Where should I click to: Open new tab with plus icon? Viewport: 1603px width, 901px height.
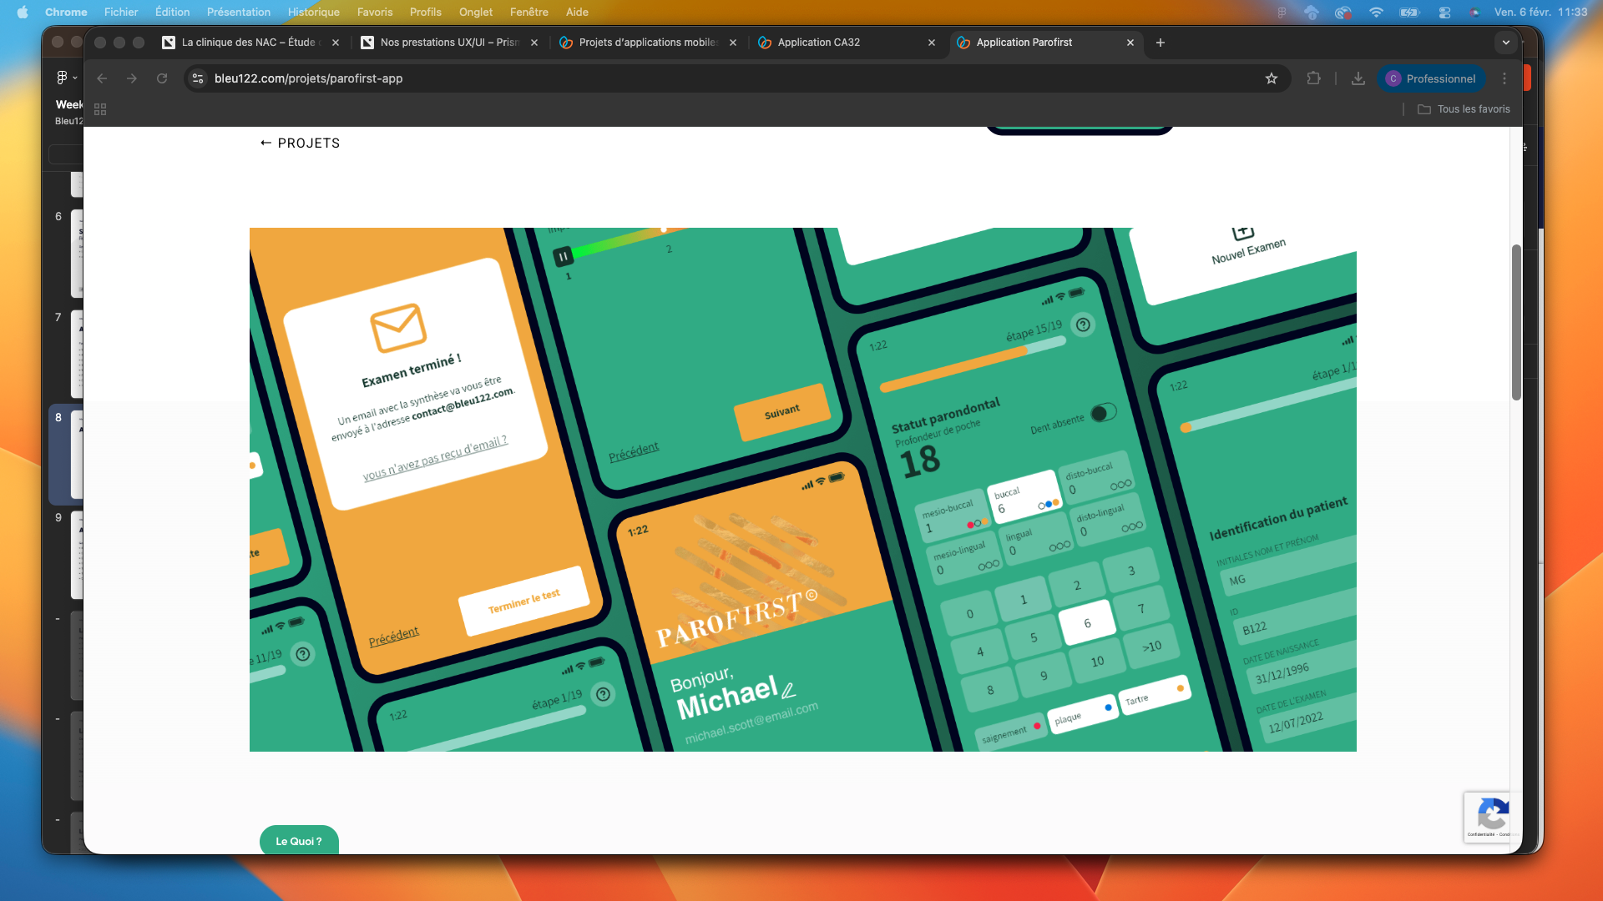coord(1160,43)
